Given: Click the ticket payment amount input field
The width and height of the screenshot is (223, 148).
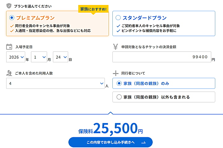Looking at the screenshot, I should (162, 57).
